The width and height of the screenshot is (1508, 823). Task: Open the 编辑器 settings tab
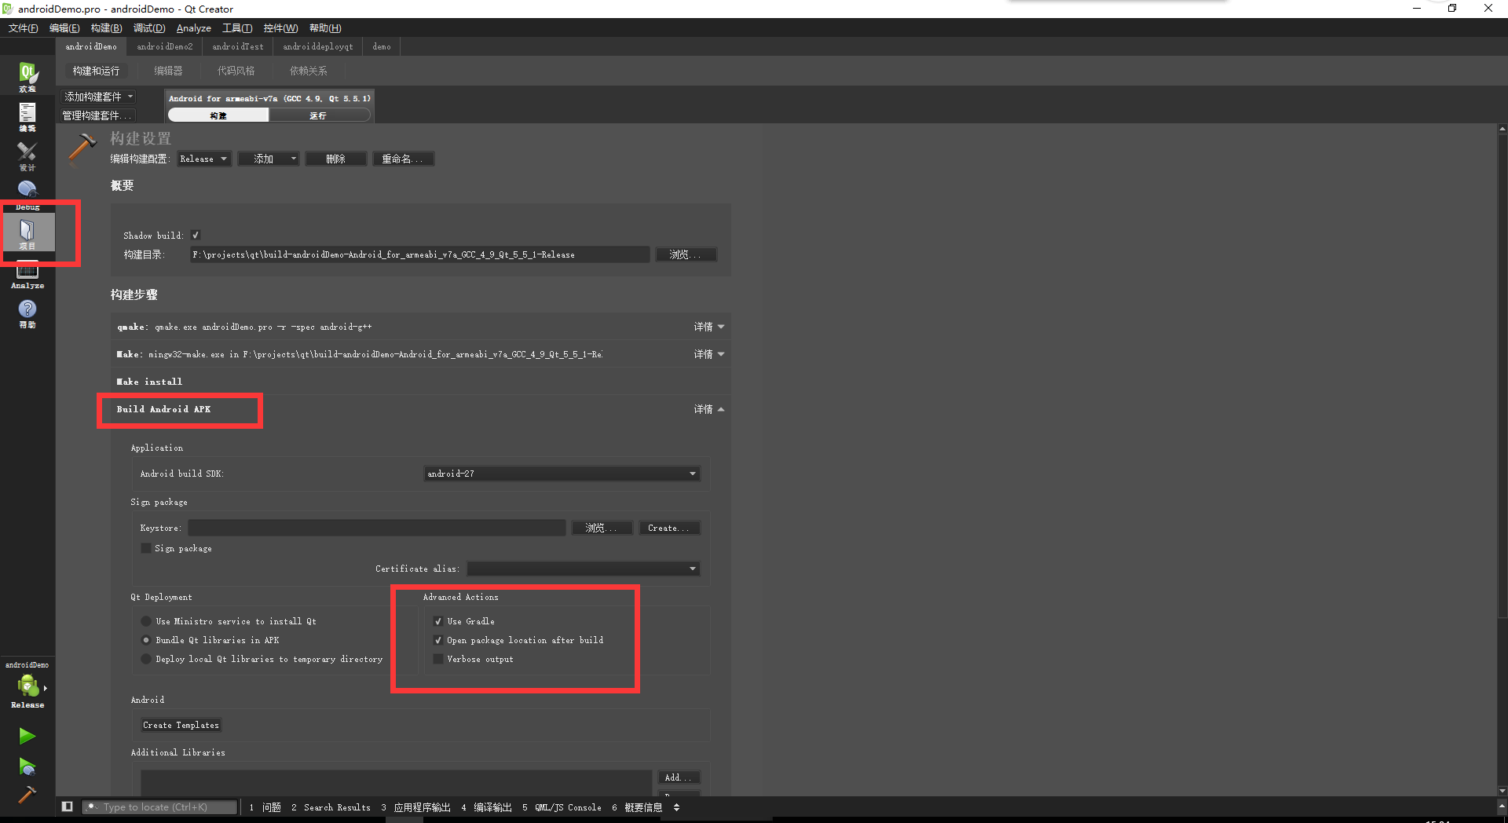click(168, 71)
